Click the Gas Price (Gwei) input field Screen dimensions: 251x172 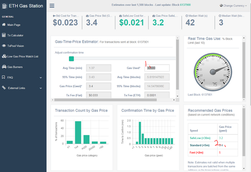click(98, 86)
